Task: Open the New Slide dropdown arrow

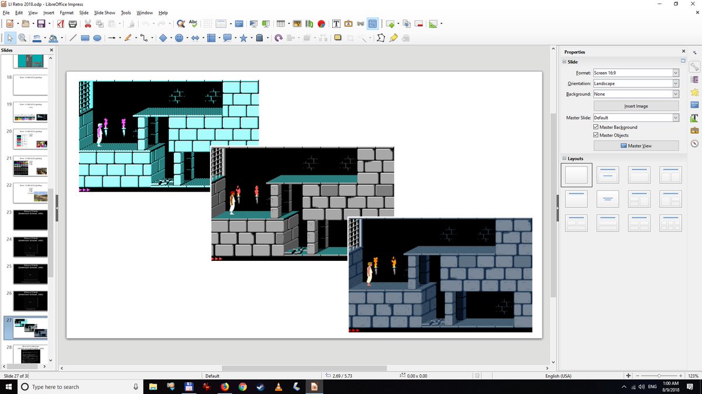Action: pyautogui.click(x=399, y=24)
